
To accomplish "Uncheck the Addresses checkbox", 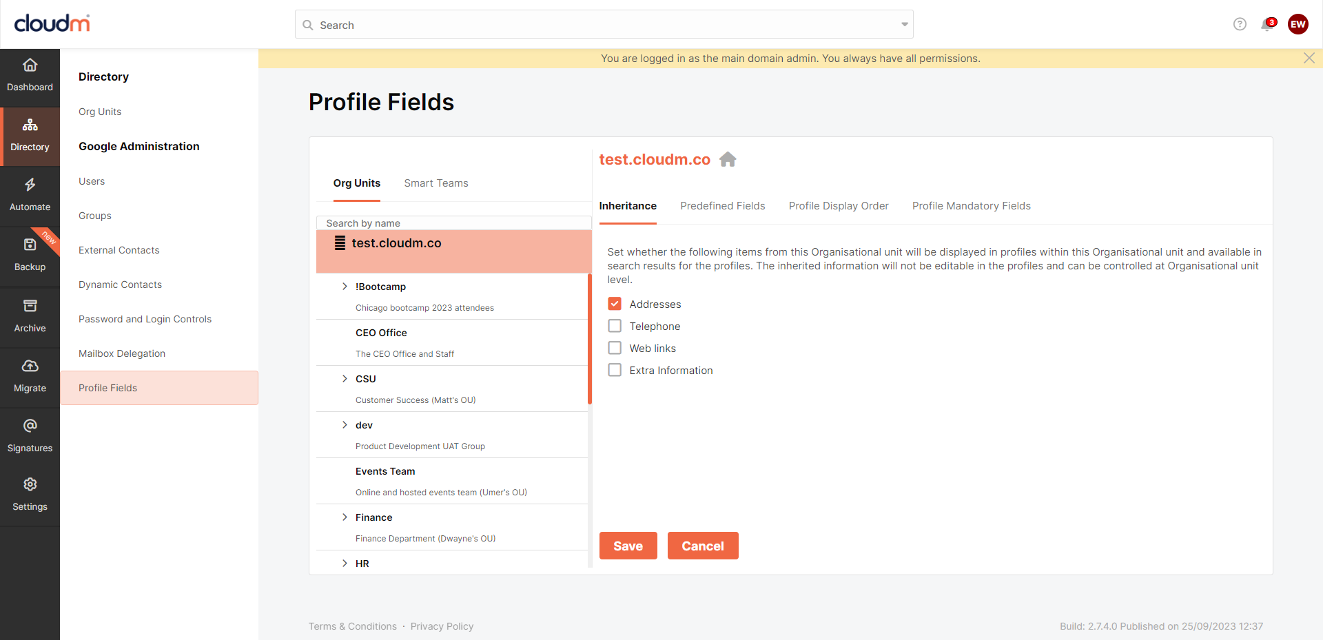I will click(615, 304).
